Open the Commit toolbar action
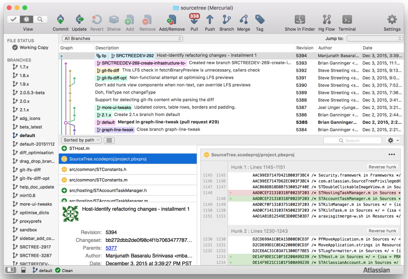 point(60,23)
